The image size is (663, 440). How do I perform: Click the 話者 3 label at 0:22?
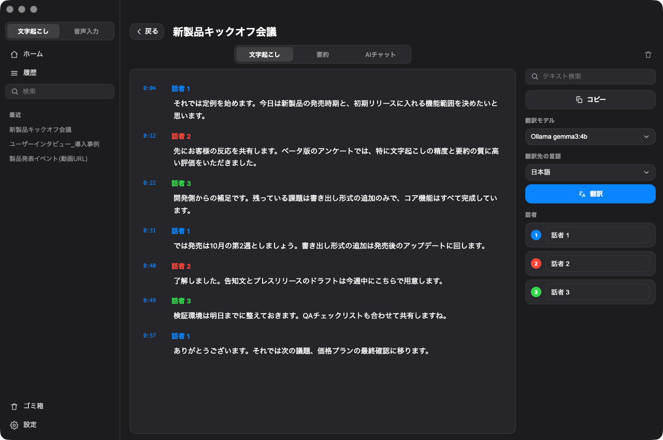(181, 183)
